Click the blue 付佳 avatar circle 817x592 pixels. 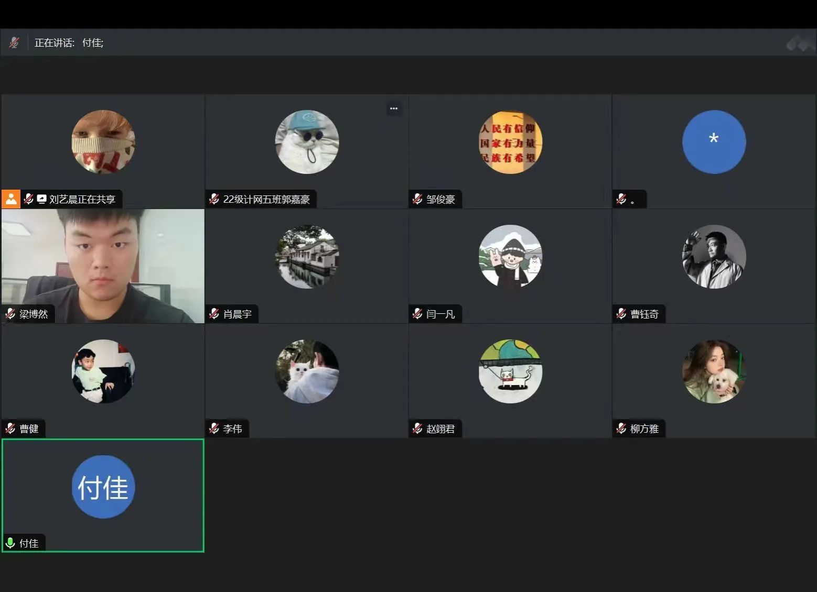pos(103,487)
